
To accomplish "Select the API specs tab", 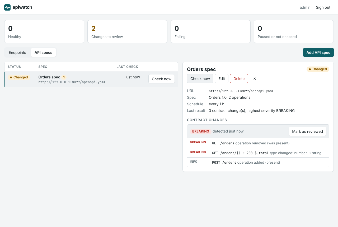I will pos(43,53).
